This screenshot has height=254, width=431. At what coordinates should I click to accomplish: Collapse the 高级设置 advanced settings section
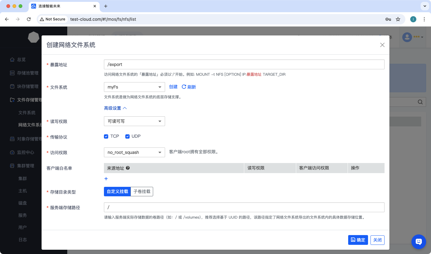(x=115, y=108)
